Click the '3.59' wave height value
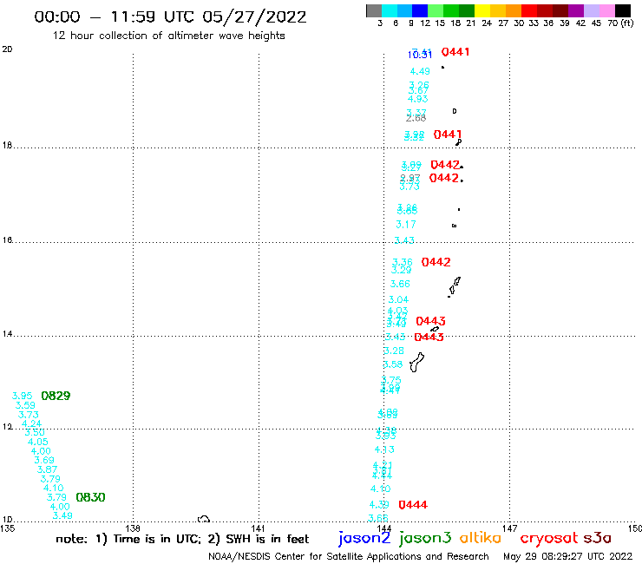 pos(25,405)
